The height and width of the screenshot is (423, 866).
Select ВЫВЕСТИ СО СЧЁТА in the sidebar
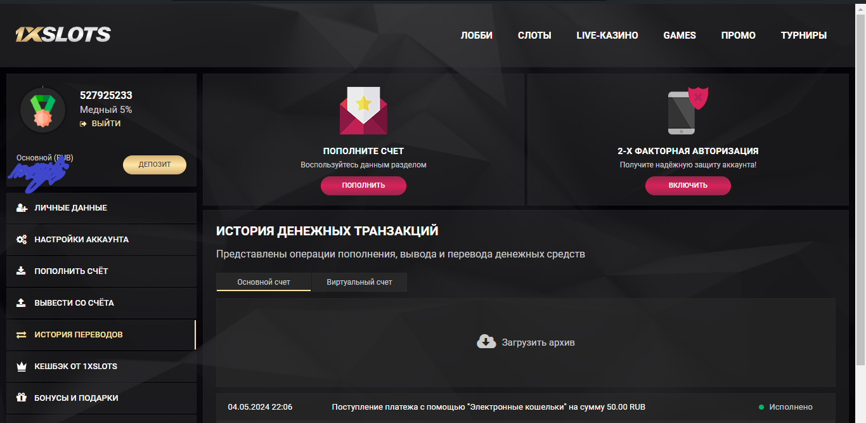(x=101, y=303)
